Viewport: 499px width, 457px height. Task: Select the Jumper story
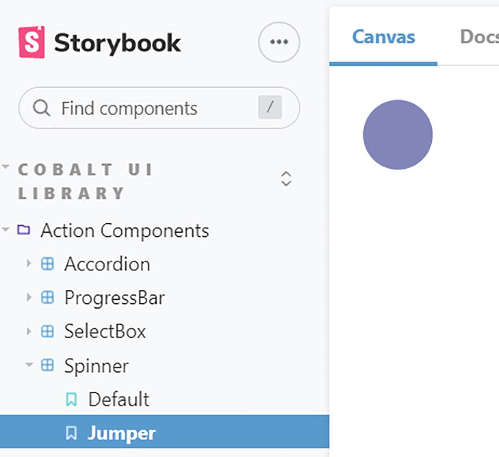click(121, 433)
